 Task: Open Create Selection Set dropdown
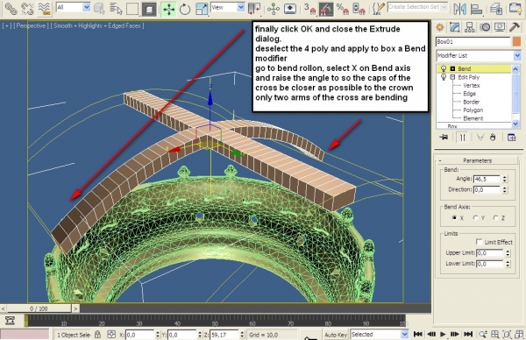[417, 7]
